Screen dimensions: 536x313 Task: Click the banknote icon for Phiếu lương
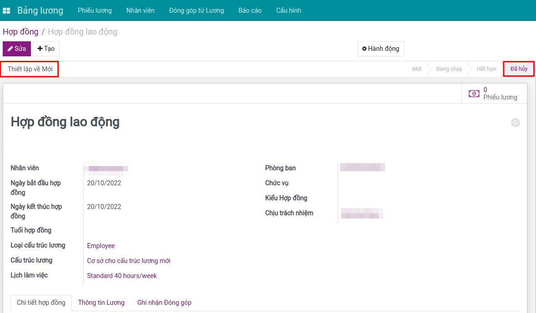(474, 94)
